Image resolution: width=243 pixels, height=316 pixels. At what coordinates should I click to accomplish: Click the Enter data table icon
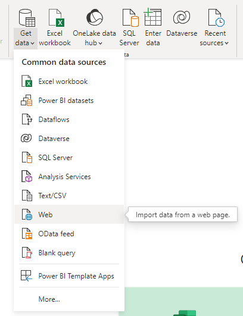pyautogui.click(x=152, y=17)
